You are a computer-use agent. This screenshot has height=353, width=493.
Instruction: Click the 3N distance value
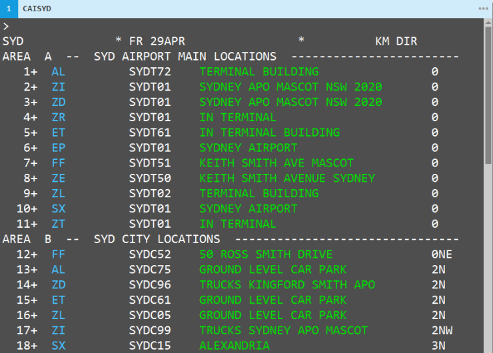pyautogui.click(x=438, y=346)
